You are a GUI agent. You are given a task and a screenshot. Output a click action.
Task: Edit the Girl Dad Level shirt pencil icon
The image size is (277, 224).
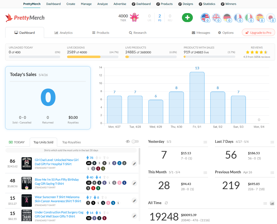pos(135,164)
